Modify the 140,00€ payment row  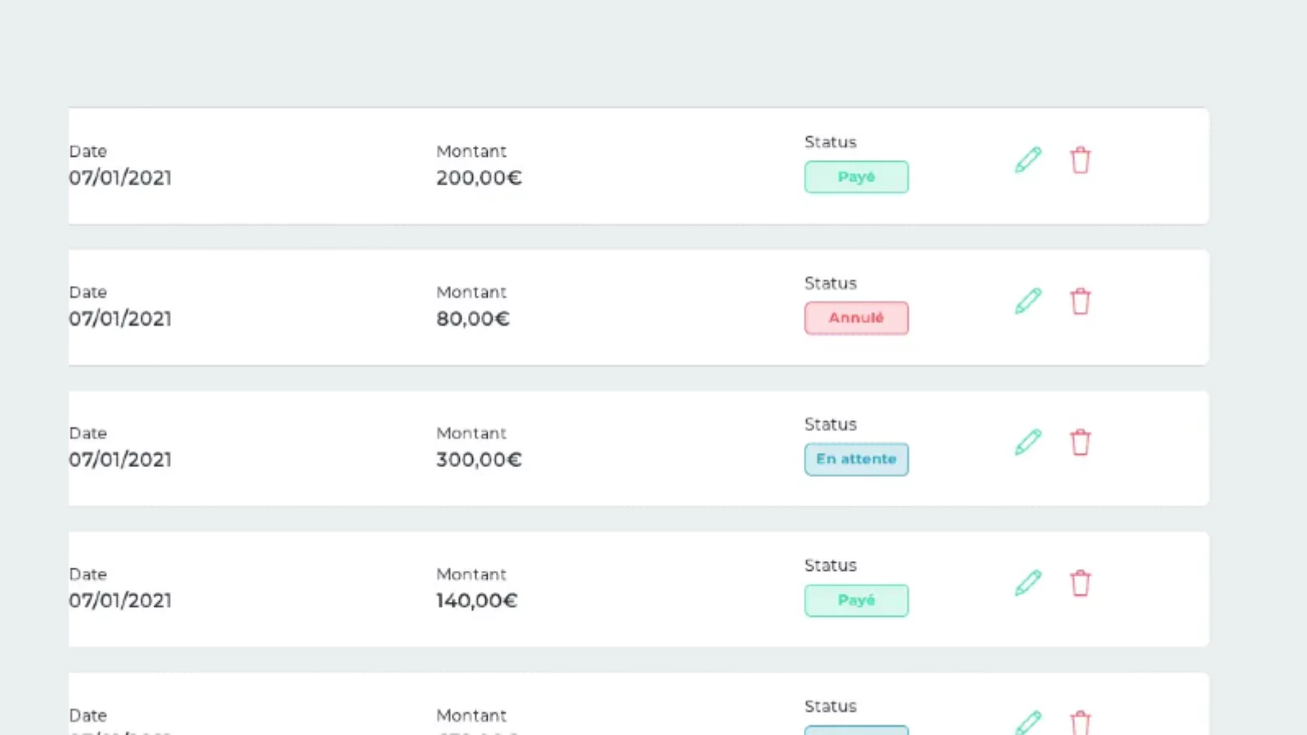[1028, 583]
